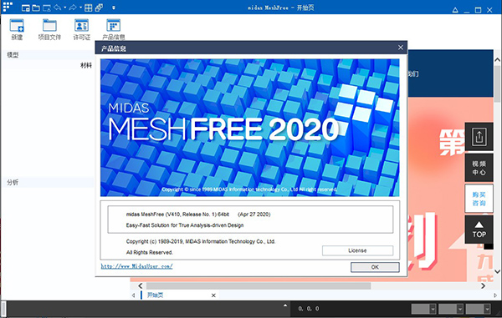Click the vertical scrollbar up arrow
The width and height of the screenshot is (502, 318).
click(497, 60)
